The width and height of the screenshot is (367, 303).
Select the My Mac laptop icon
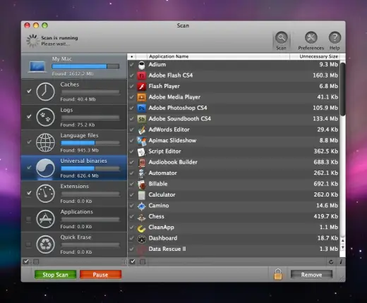tap(37, 66)
